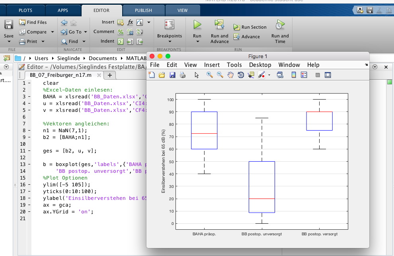Viewport: 394px width, 256px height.
Task: Expand the Breakpoints dropdown
Action: click(170, 41)
